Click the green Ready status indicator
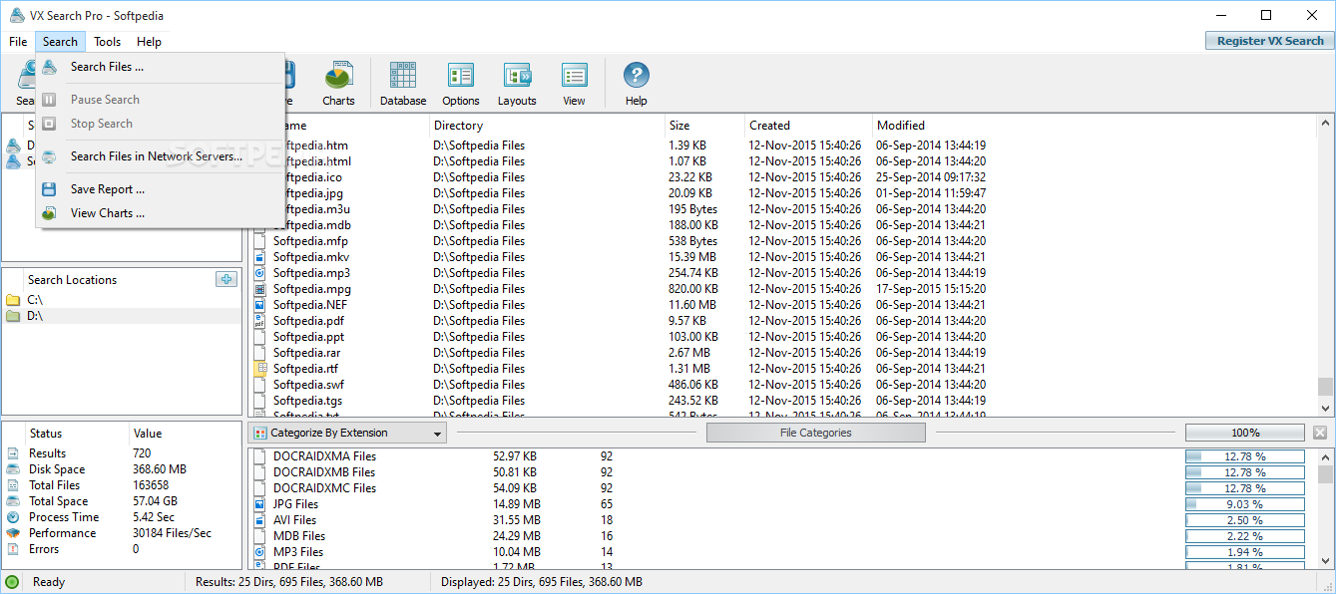 [12, 582]
